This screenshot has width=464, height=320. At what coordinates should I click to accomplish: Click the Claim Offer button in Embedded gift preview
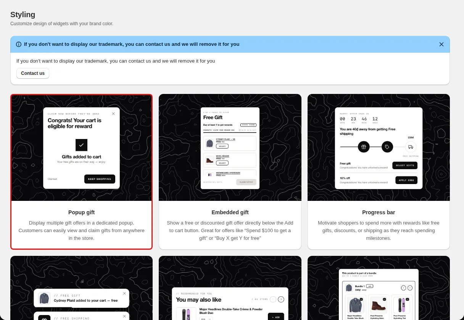click(246, 182)
